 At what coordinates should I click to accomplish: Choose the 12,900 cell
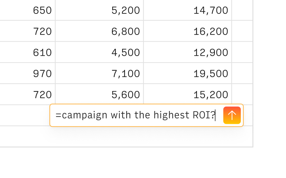click(x=187, y=52)
